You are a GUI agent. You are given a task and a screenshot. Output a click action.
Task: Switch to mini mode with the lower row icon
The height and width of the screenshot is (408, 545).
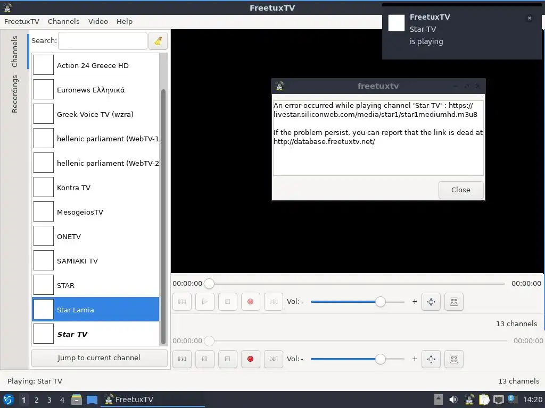pos(454,359)
